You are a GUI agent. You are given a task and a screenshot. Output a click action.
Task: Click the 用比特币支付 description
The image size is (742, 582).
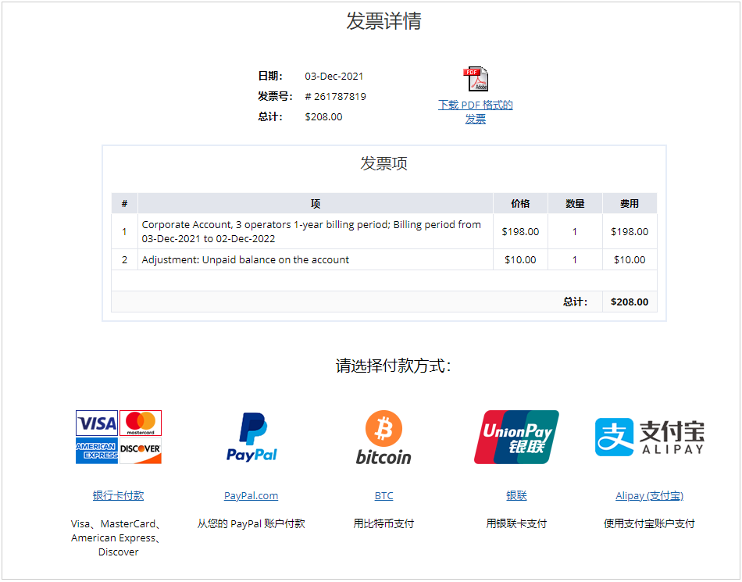point(383,523)
